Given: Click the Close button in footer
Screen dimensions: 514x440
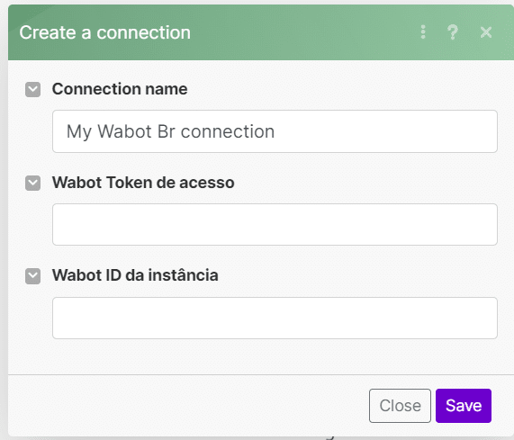Looking at the screenshot, I should coord(400,406).
